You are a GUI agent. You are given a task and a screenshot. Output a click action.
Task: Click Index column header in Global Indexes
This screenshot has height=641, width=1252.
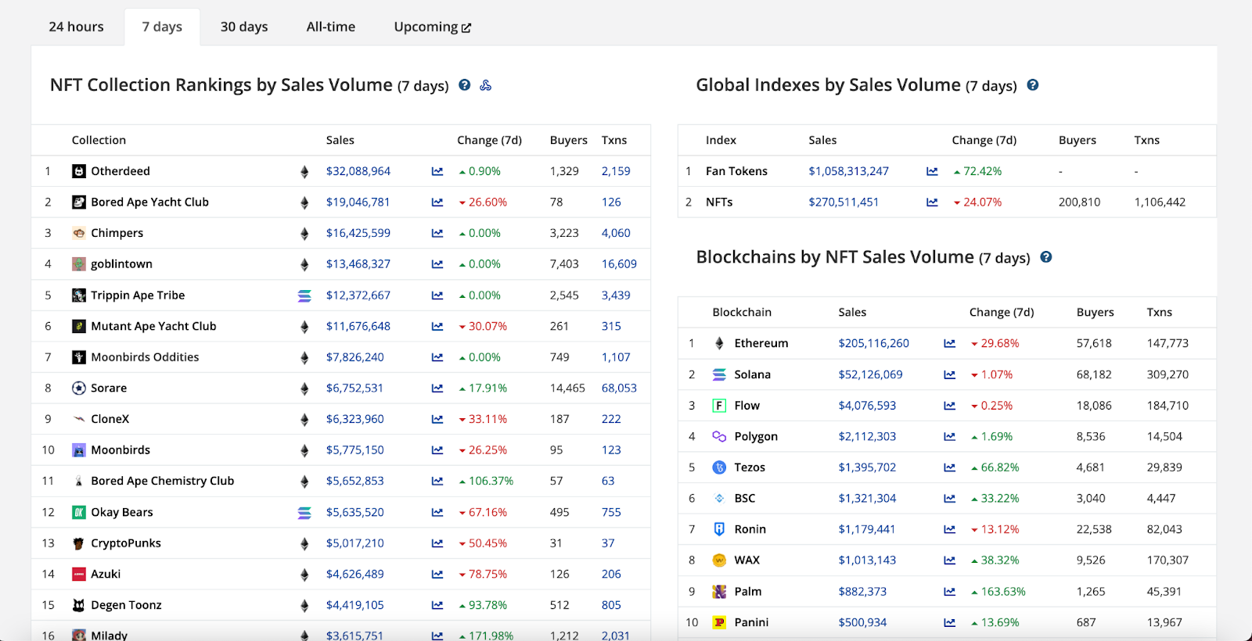(x=721, y=140)
